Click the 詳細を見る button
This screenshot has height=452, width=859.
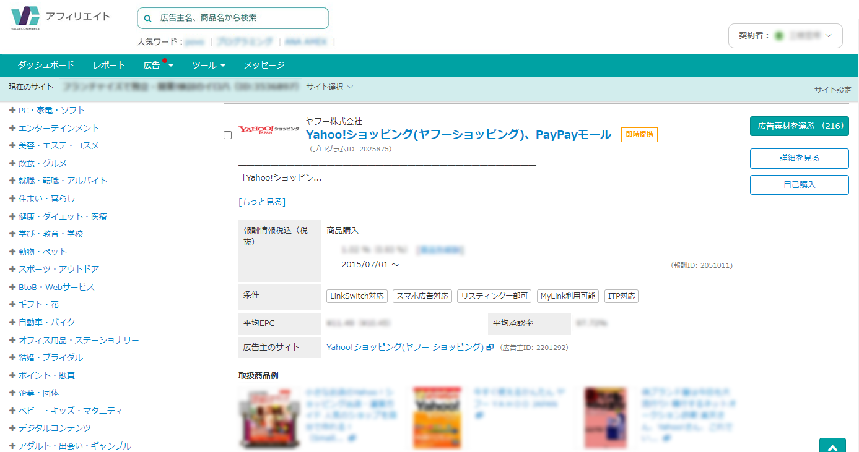pos(800,158)
